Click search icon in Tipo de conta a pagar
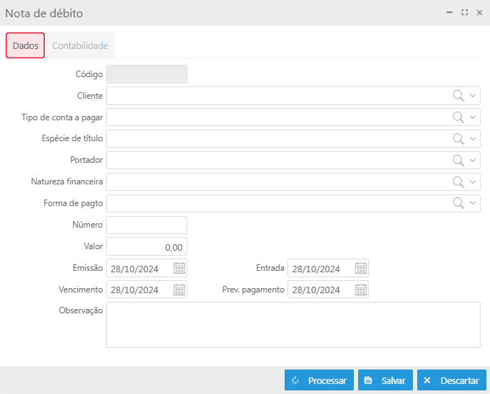This screenshot has width=490, height=394. pyautogui.click(x=458, y=117)
